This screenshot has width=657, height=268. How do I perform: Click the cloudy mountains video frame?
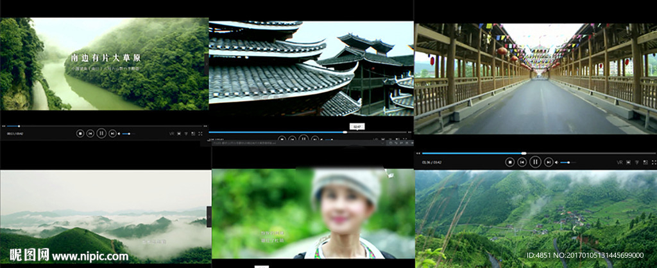105,217
